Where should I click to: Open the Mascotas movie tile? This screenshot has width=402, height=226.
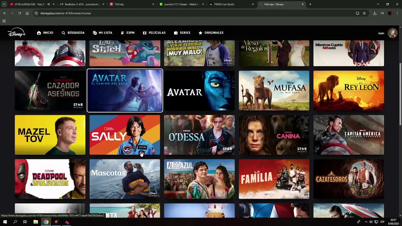(x=125, y=179)
